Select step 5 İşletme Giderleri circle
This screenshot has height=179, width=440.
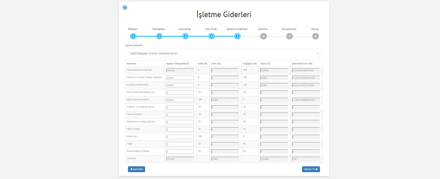[x=237, y=36]
